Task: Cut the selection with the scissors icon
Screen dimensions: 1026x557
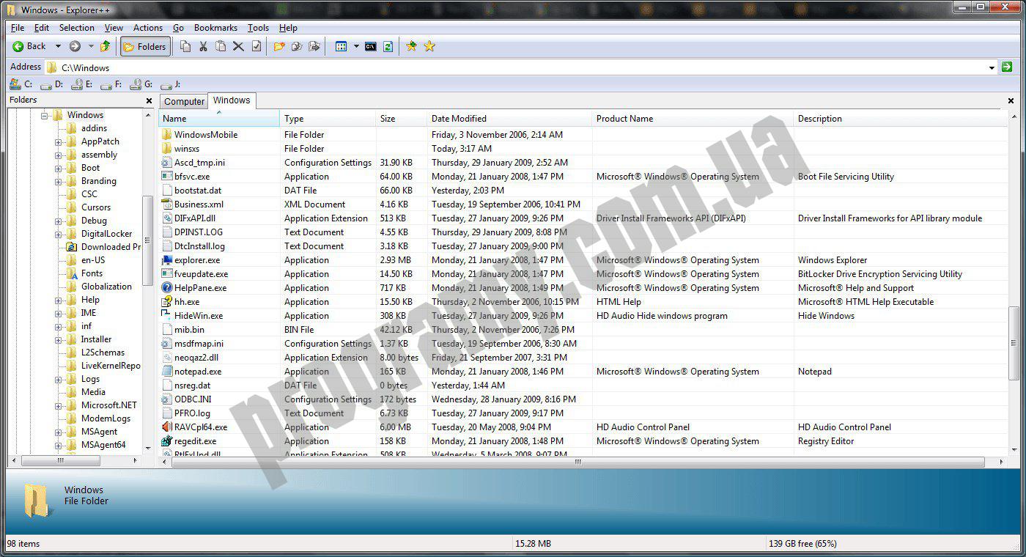Action: [x=203, y=46]
